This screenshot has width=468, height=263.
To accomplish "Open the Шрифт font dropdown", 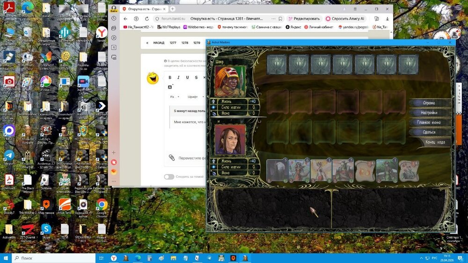I will click(196, 97).
